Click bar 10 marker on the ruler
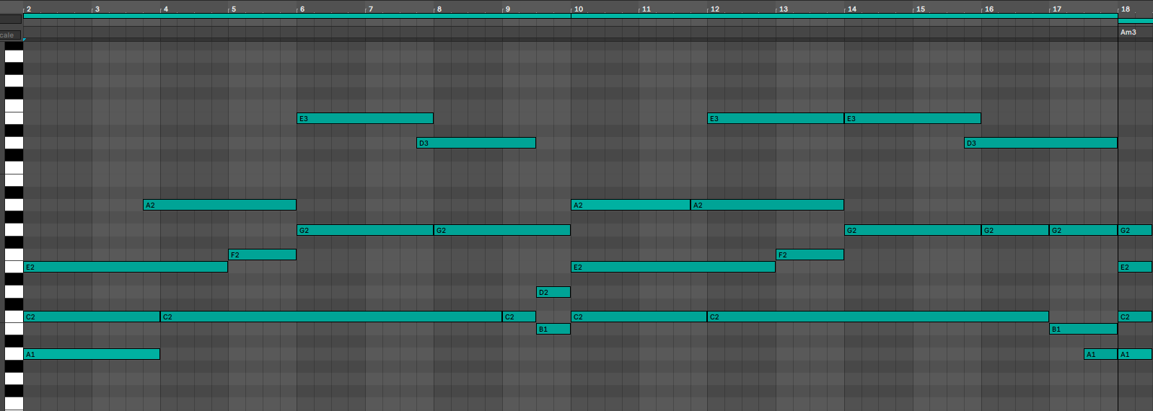1153x411 pixels. [578, 9]
